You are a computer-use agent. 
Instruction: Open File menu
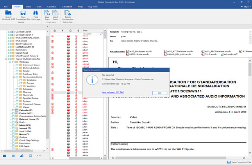point(5,7)
